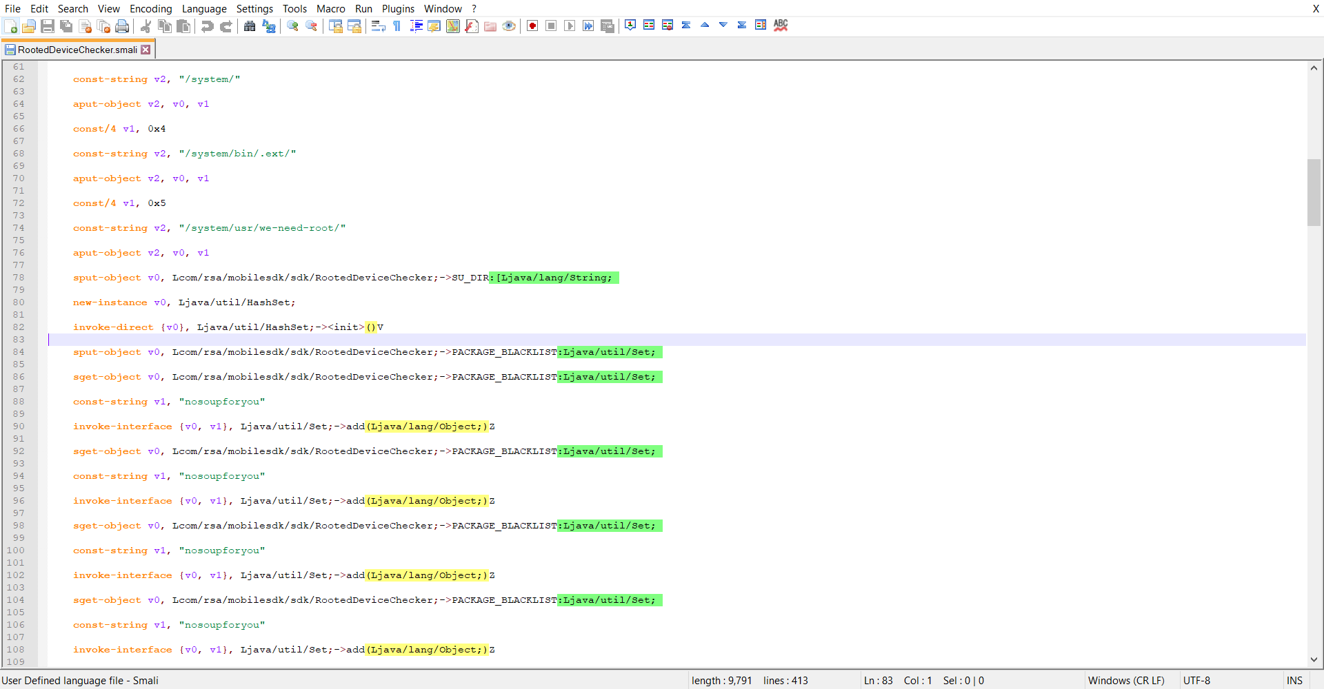Click the Save All toolbar icon
1324x689 pixels.
tap(66, 26)
